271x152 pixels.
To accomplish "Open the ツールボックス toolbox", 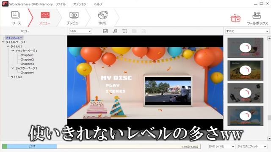I will click(257, 18).
